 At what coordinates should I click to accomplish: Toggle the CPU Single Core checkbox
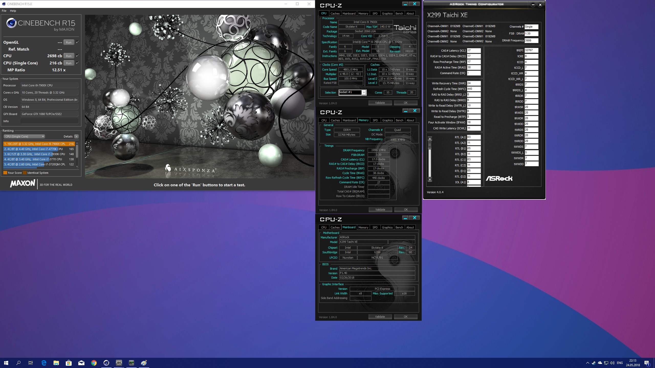(x=77, y=63)
